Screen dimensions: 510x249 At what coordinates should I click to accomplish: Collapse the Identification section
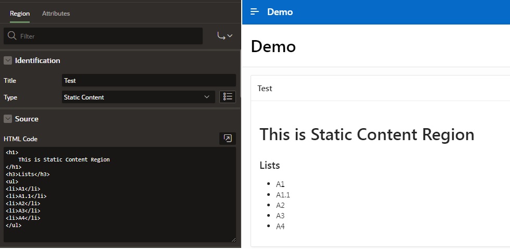[x=8, y=60]
